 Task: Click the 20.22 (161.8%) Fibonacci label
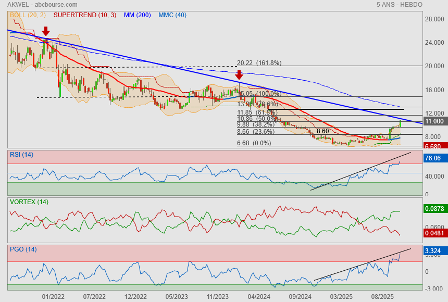coord(259,62)
